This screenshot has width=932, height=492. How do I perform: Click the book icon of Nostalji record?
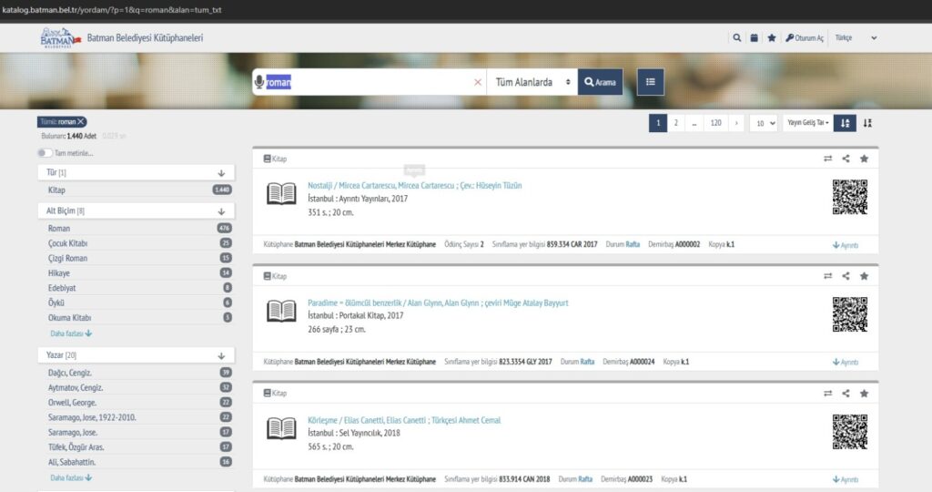(281, 193)
